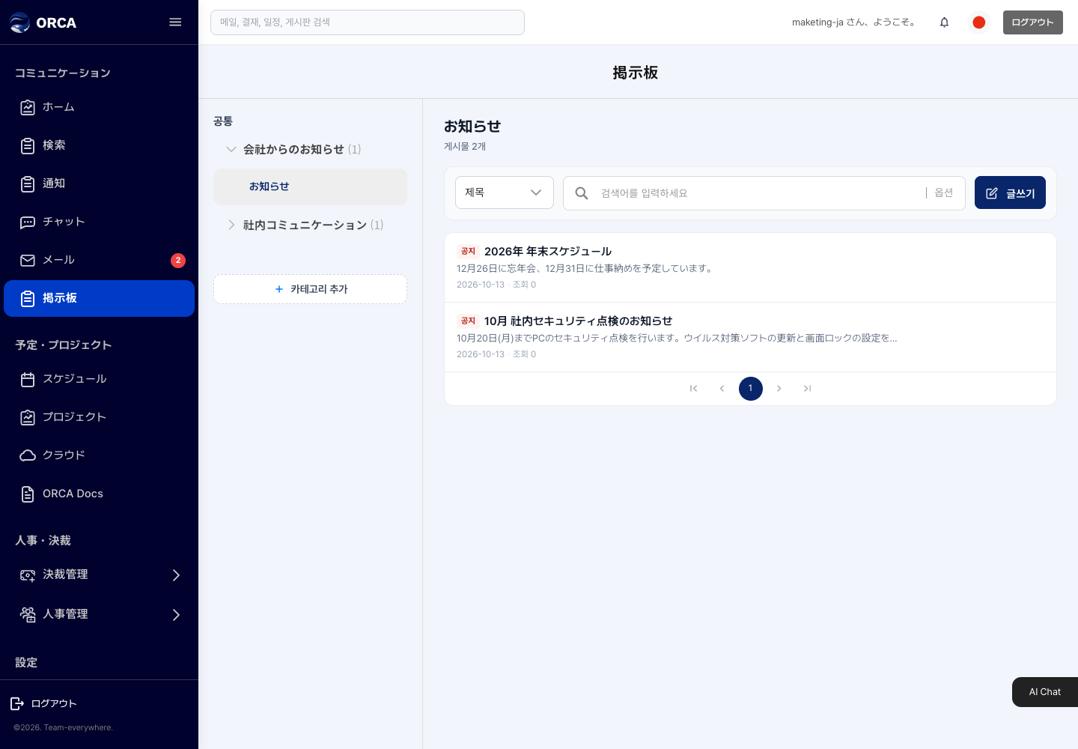Click the sidebar logout door icon
The height and width of the screenshot is (749, 1078).
pyautogui.click(x=17, y=703)
